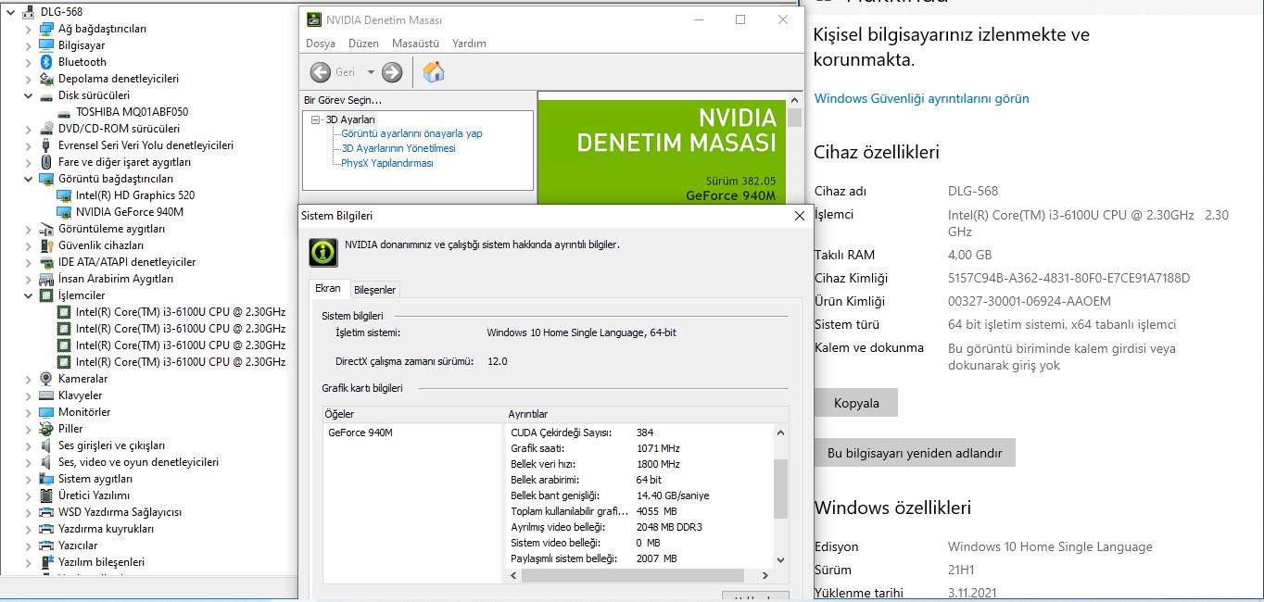Open the Yardım menu

tap(469, 44)
